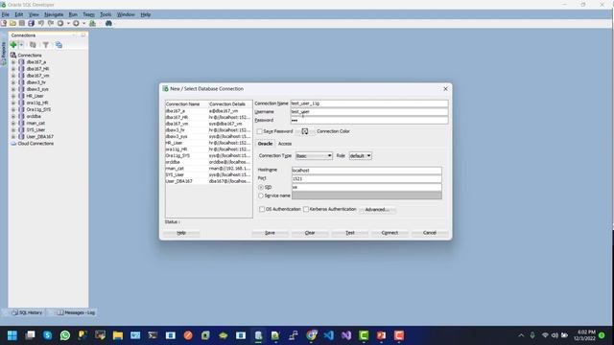
Task: Click the Refresh icon in Connections panel
Action: pos(33,45)
